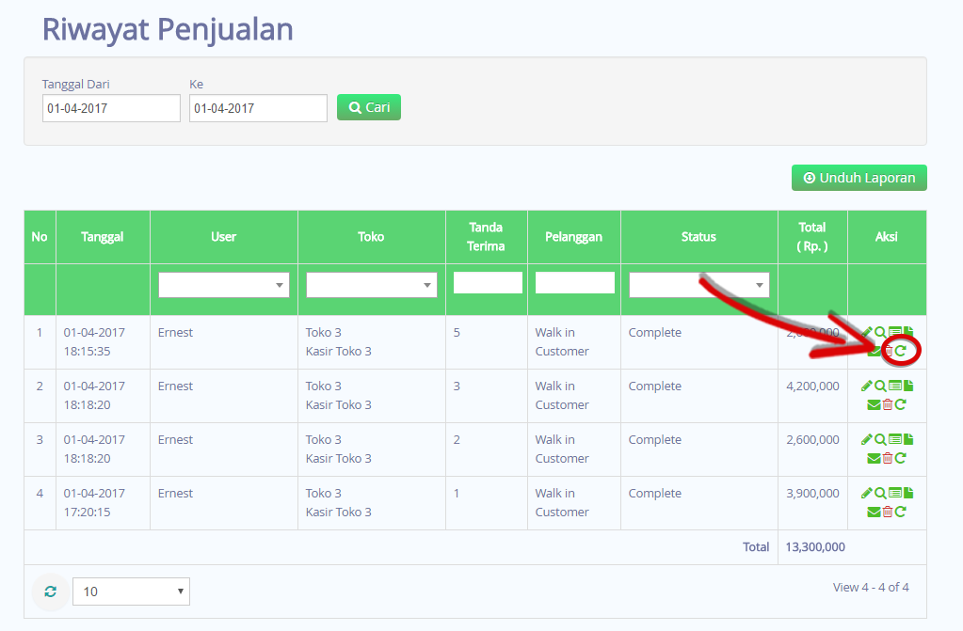
Task: Click the Cari search button
Action: [369, 107]
